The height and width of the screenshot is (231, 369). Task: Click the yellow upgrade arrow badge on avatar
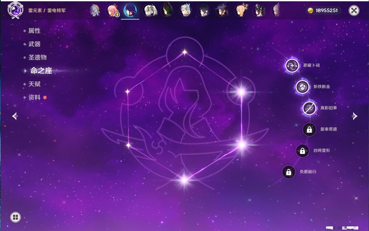click(117, 15)
